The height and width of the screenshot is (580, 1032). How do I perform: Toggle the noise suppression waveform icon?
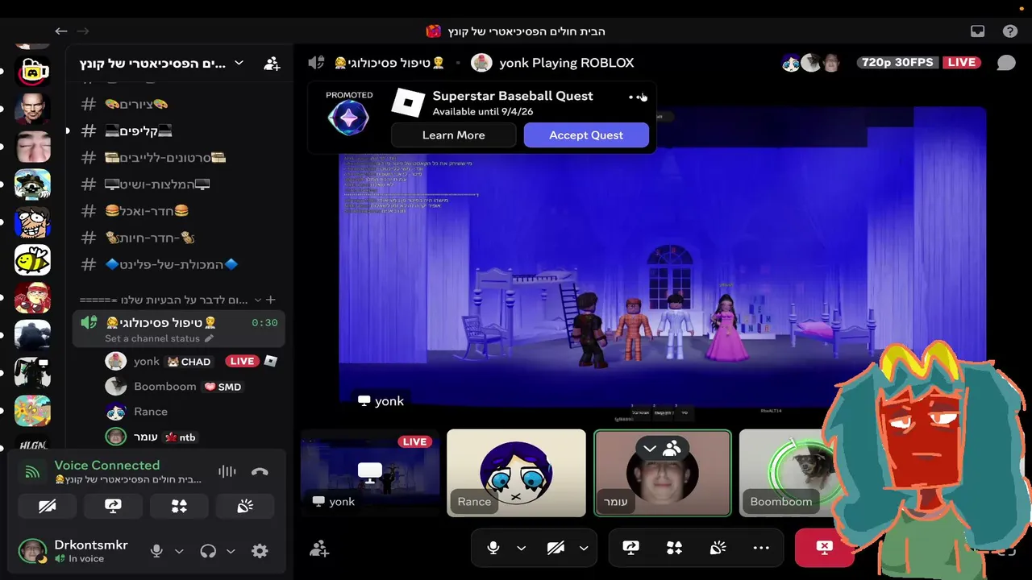[227, 472]
